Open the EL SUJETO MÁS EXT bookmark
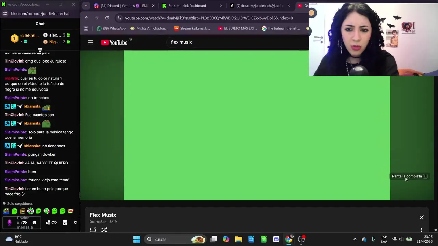The width and height of the screenshot is (438, 246). coord(237,28)
